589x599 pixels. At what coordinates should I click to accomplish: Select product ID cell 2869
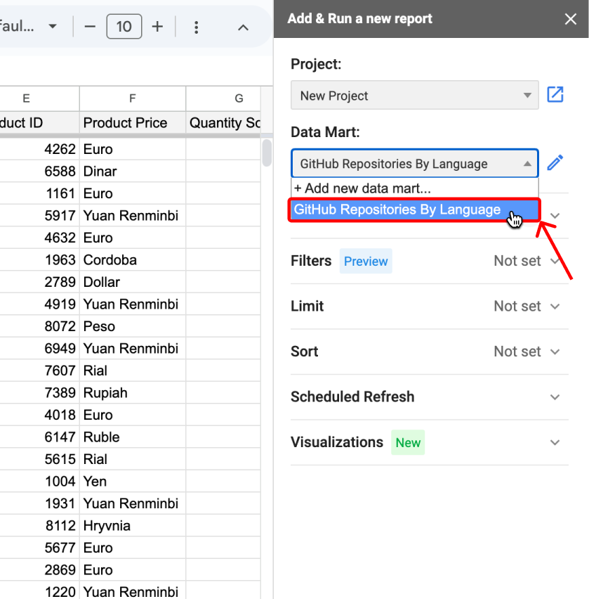click(40, 570)
